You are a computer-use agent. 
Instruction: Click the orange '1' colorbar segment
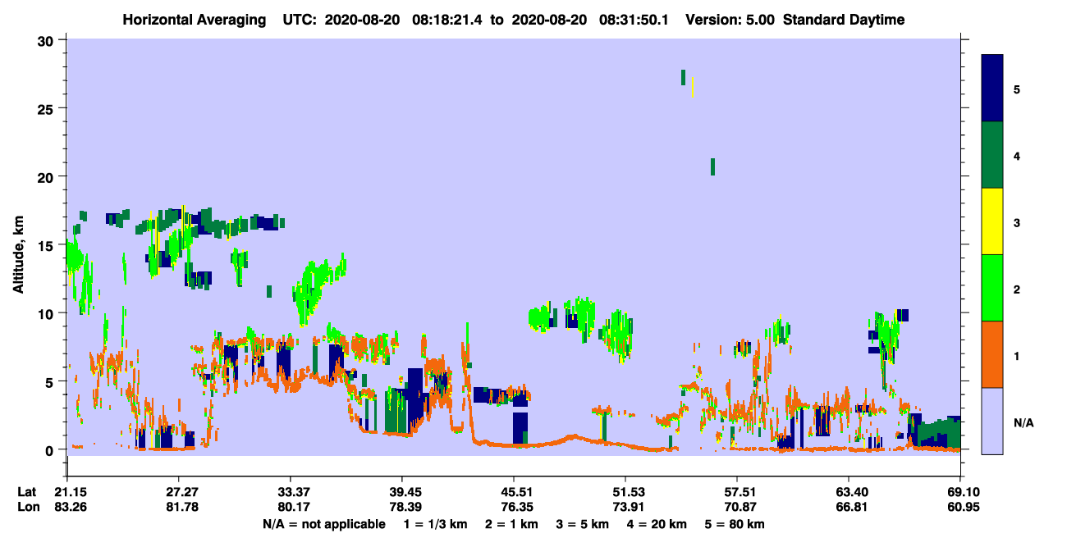[992, 353]
